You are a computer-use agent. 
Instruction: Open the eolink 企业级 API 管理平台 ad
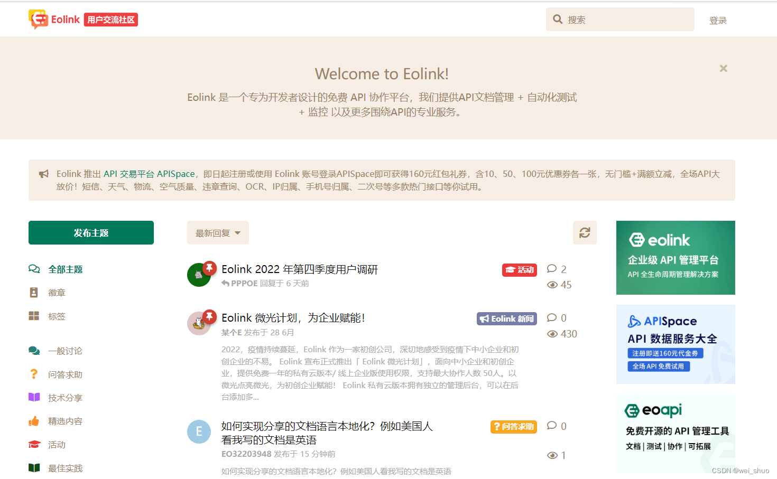(676, 258)
